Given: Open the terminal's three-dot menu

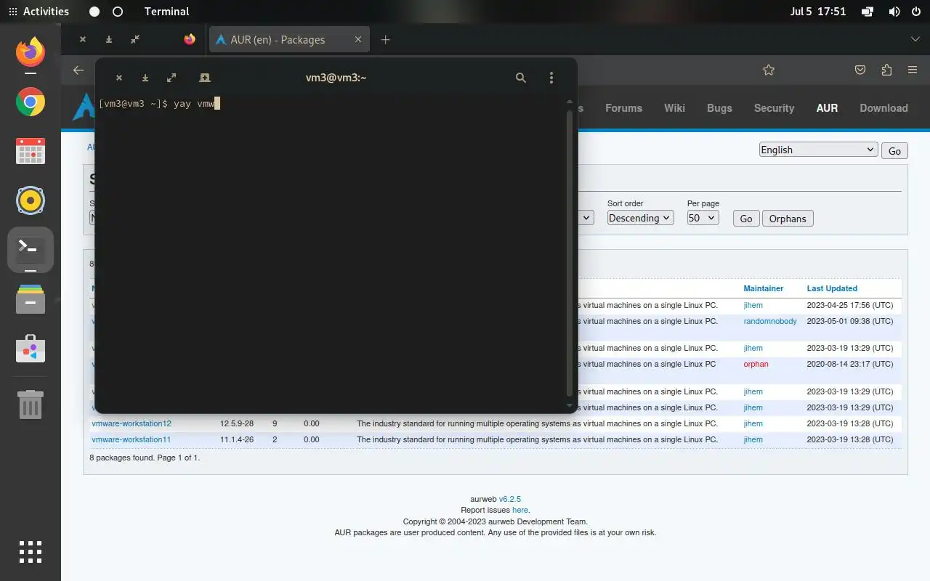Looking at the screenshot, I should pyautogui.click(x=551, y=78).
